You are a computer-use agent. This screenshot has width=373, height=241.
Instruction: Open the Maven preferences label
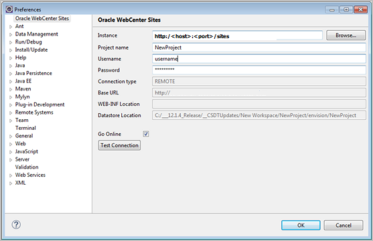23,89
